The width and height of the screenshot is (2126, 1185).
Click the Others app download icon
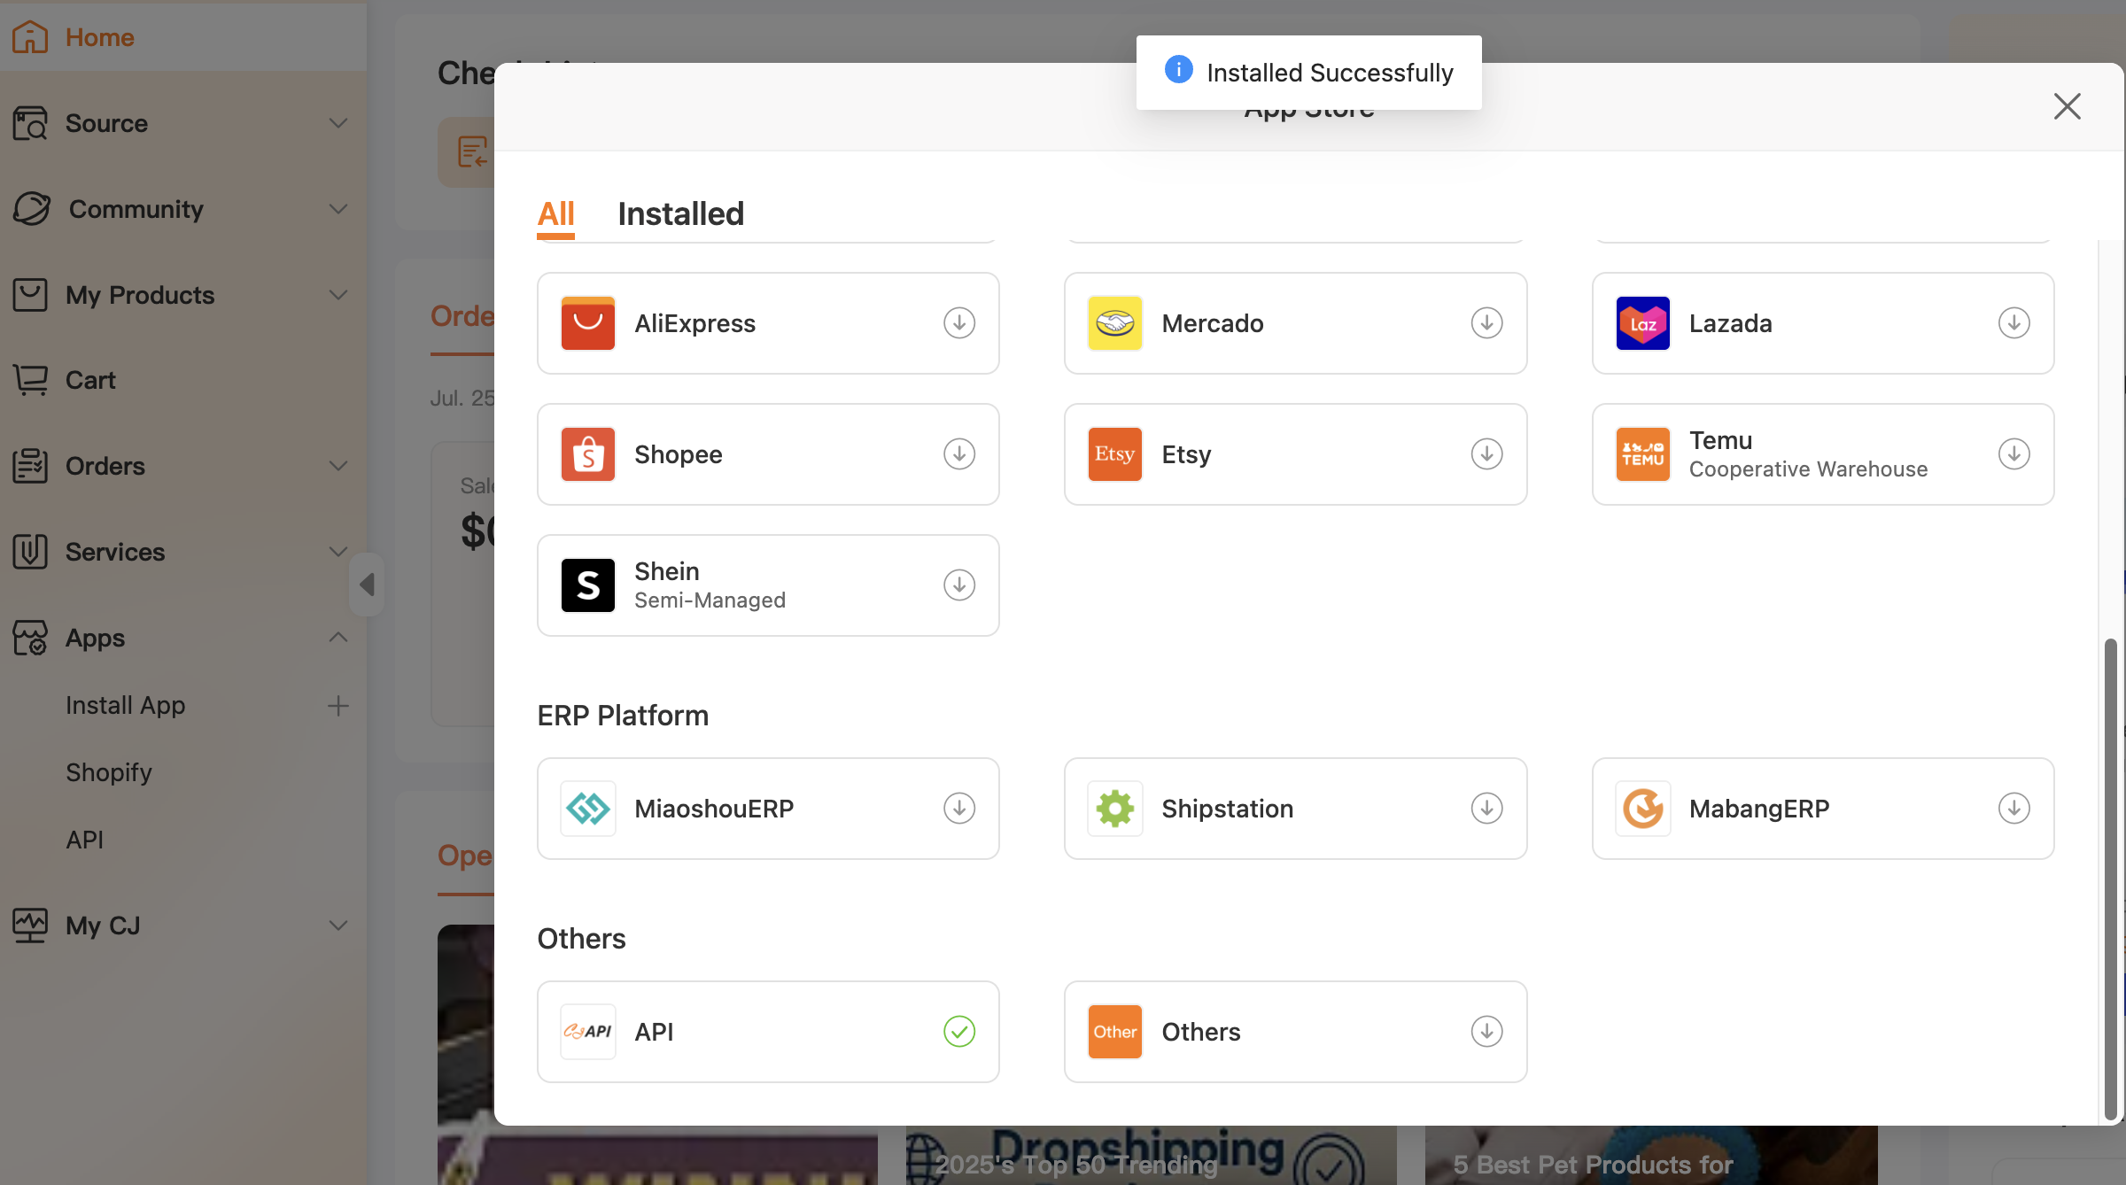pos(1486,1032)
